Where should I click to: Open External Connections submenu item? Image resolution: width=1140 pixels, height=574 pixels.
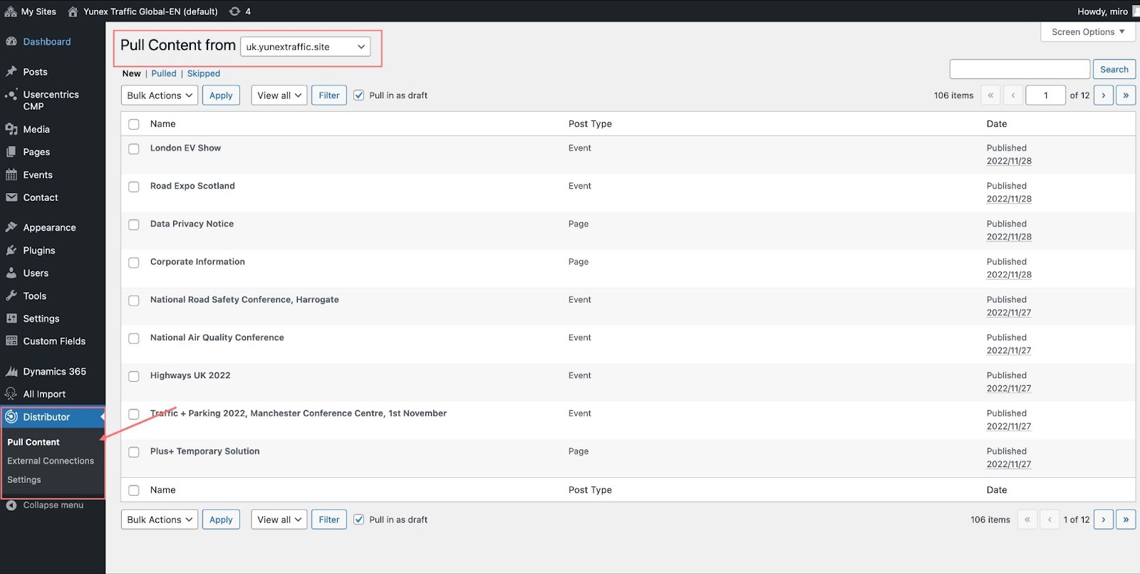51,461
